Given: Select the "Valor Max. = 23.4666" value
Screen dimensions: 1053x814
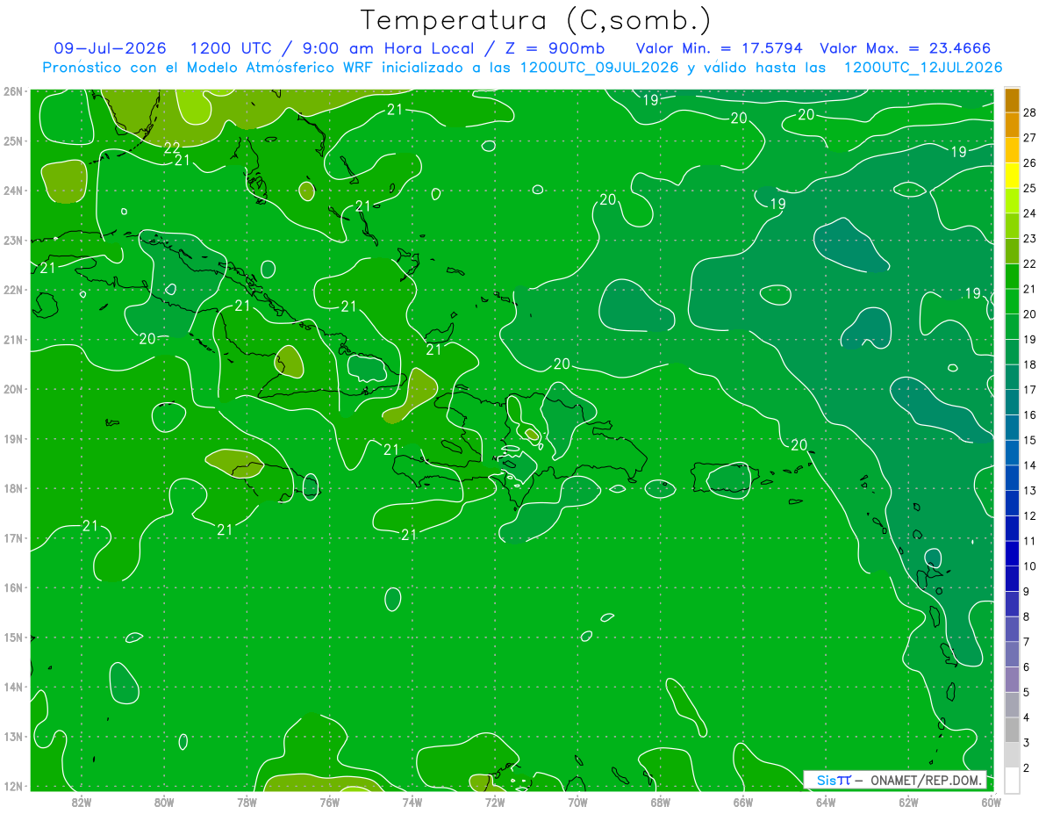Looking at the screenshot, I should pyautogui.click(x=906, y=48).
